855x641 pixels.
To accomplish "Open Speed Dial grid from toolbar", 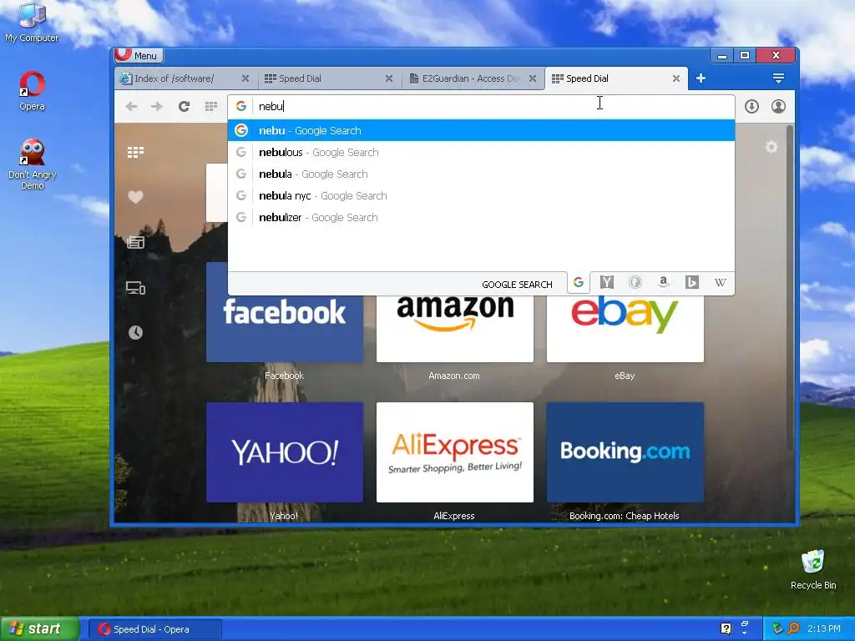I will [x=211, y=106].
